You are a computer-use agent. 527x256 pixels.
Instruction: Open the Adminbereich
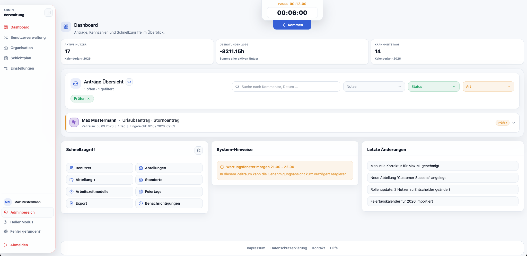click(28, 212)
